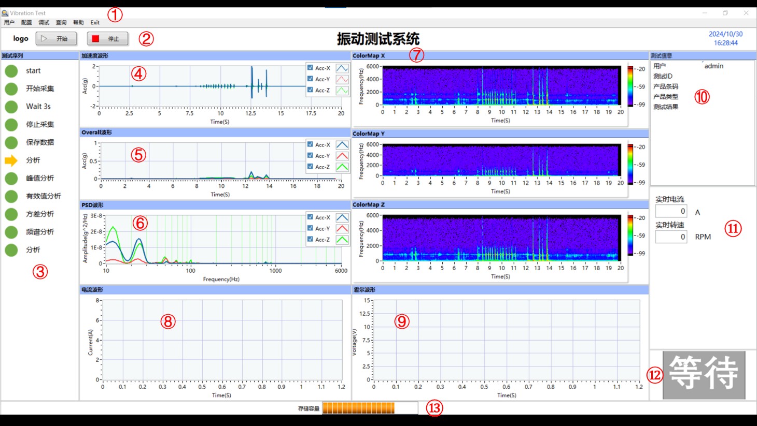Click green status dot beside Wait 3s
This screenshot has width=757, height=426.
coord(11,107)
